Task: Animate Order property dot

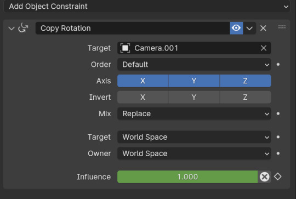Action: [278, 65]
